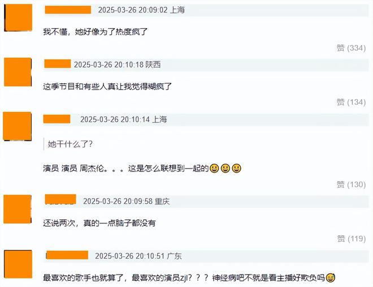
Task: Click timestamp 2025-03-26 20:10:18 陕西
Action: coord(118,64)
